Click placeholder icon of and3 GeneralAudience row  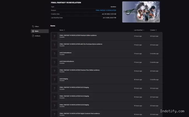tap(54, 62)
